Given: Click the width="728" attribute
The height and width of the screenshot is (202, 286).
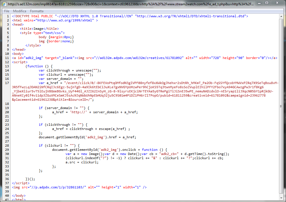Looking at the screenshot, I should [210, 58].
